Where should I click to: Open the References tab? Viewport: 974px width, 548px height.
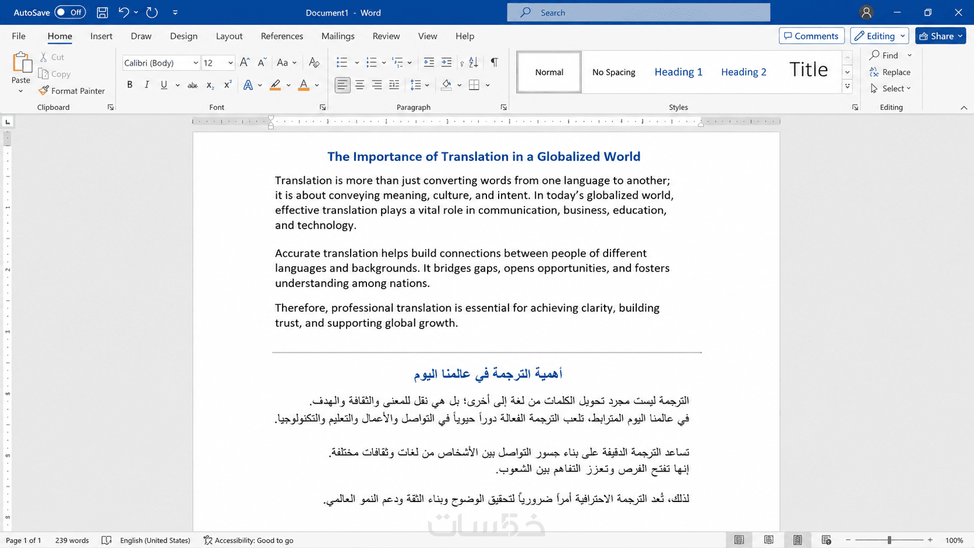282,36
